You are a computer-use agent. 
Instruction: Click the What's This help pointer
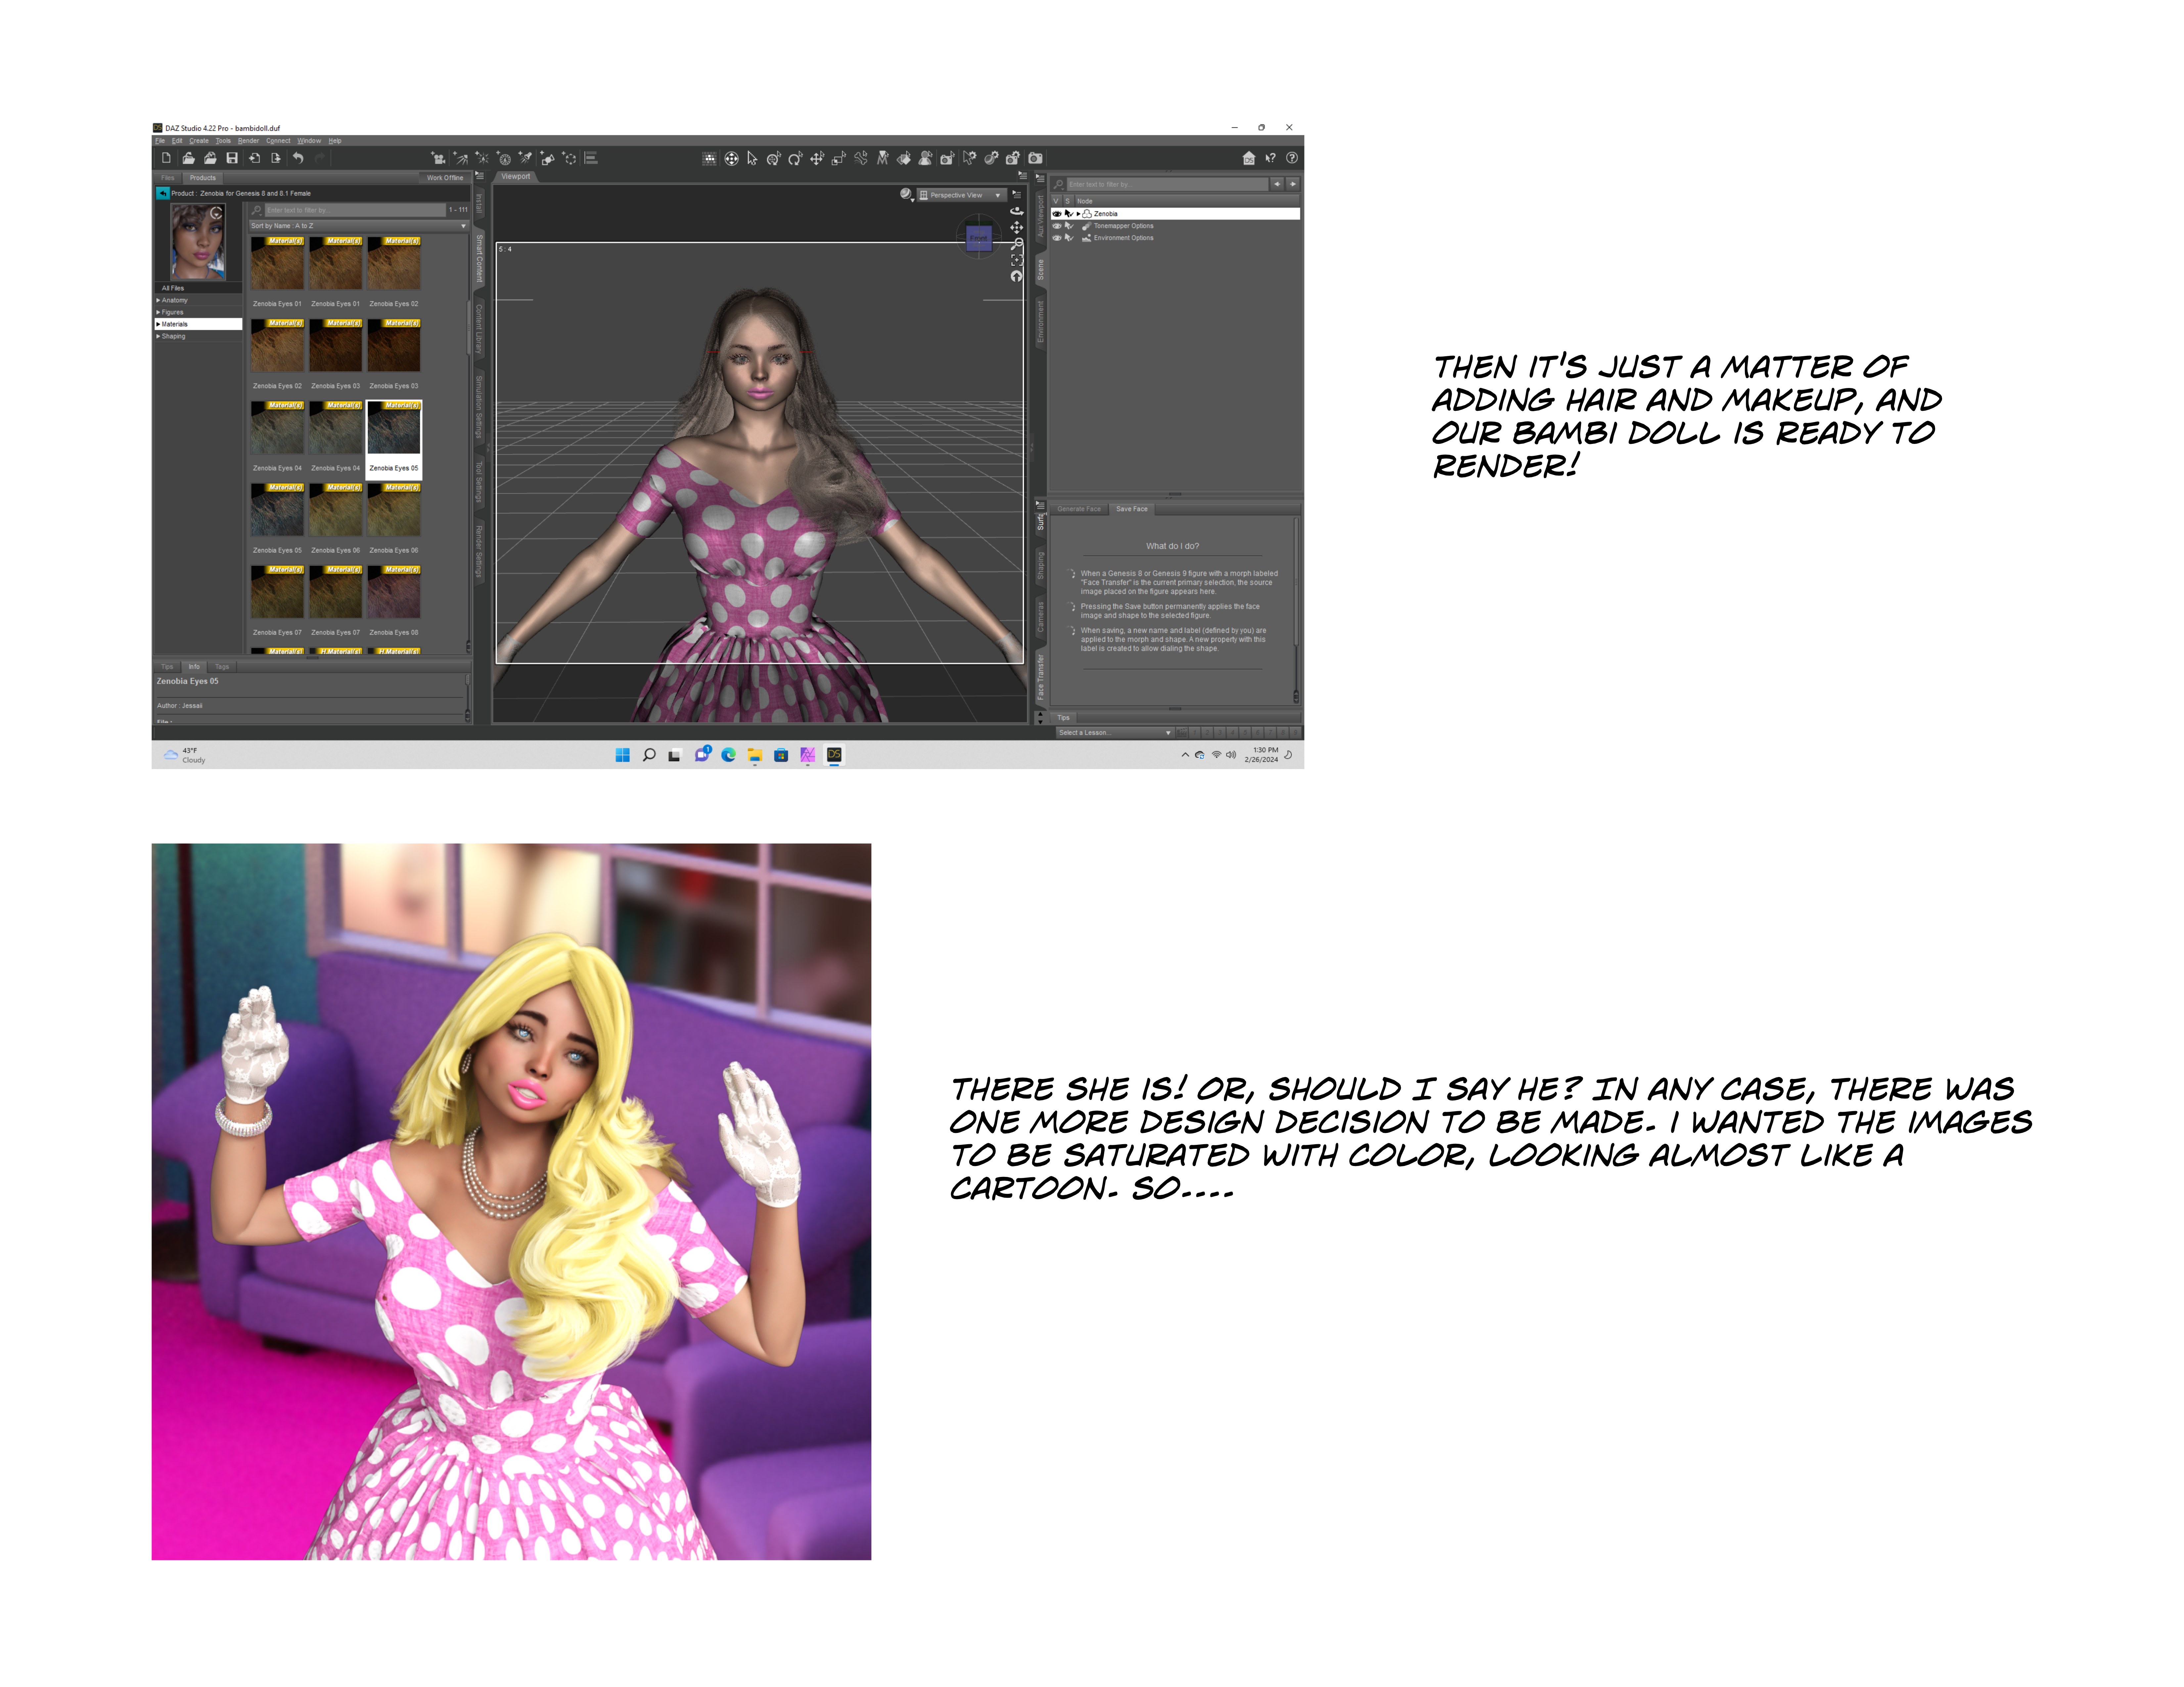click(x=1271, y=158)
